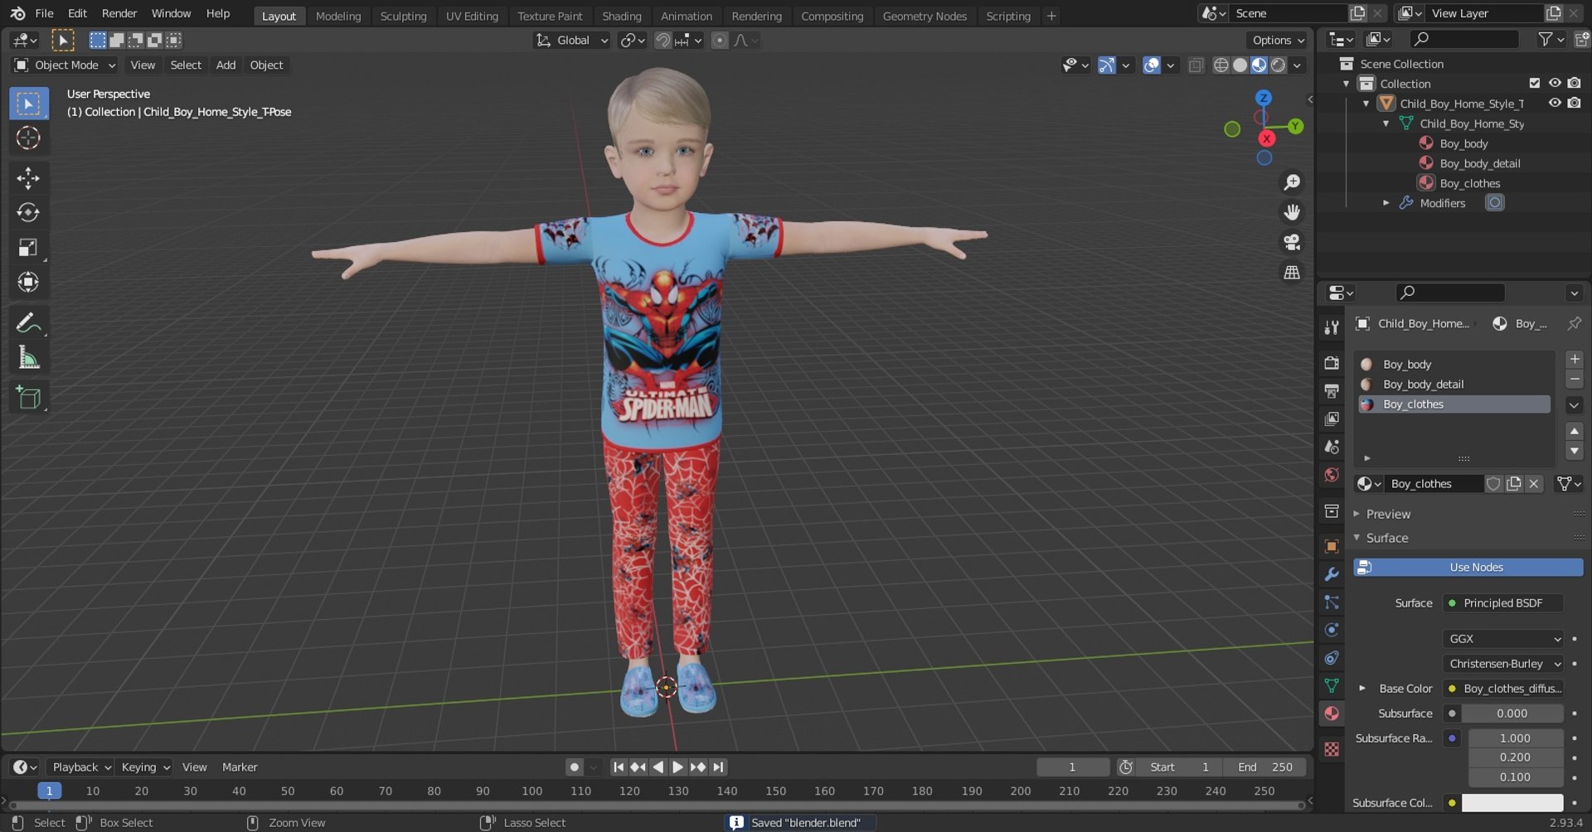
Task: Open the Modifiers properties tab
Action: coord(1332,574)
